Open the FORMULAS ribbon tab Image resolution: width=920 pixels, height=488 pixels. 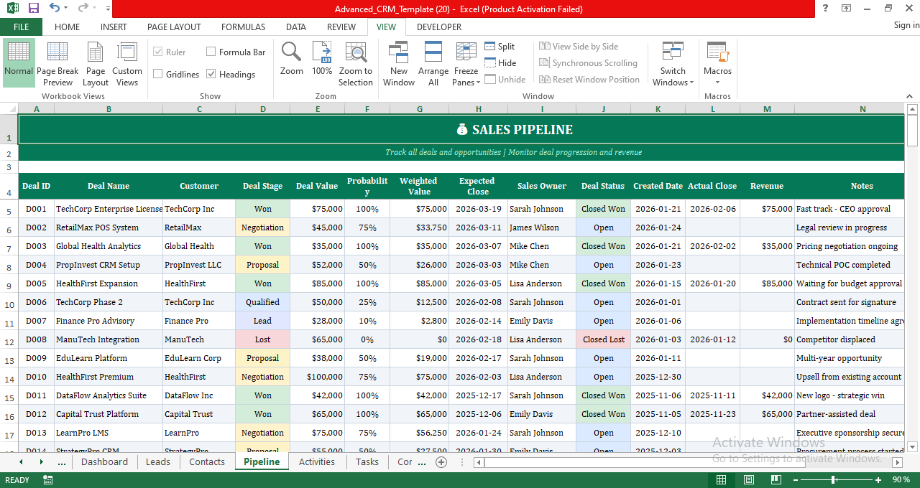(243, 27)
